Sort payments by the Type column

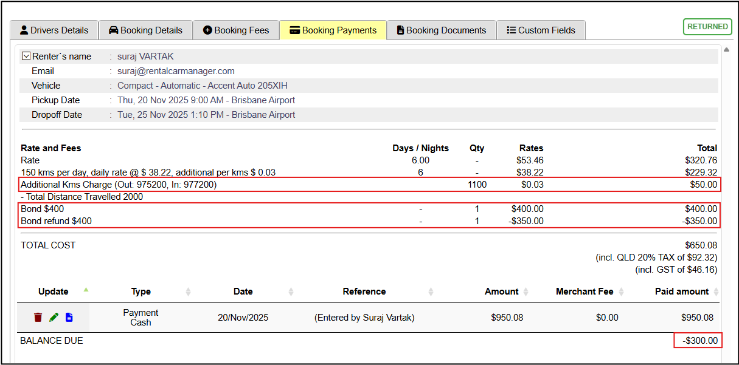pos(141,292)
